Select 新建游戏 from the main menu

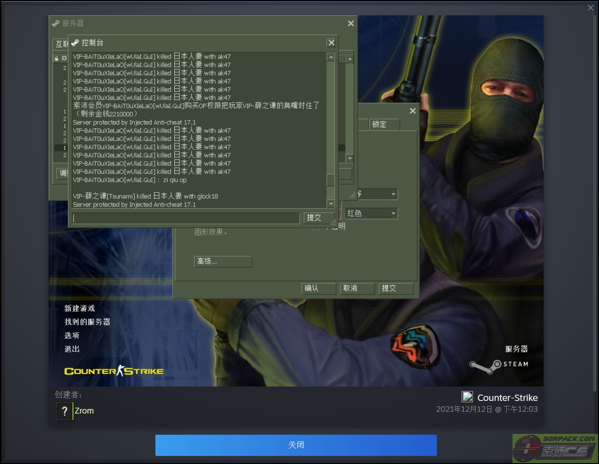click(80, 309)
